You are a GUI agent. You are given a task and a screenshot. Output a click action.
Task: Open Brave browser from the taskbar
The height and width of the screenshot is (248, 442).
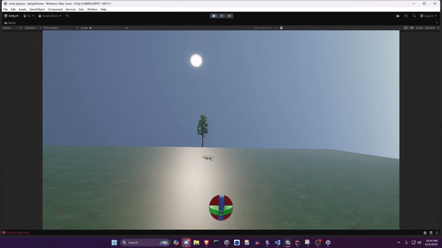pos(206,242)
